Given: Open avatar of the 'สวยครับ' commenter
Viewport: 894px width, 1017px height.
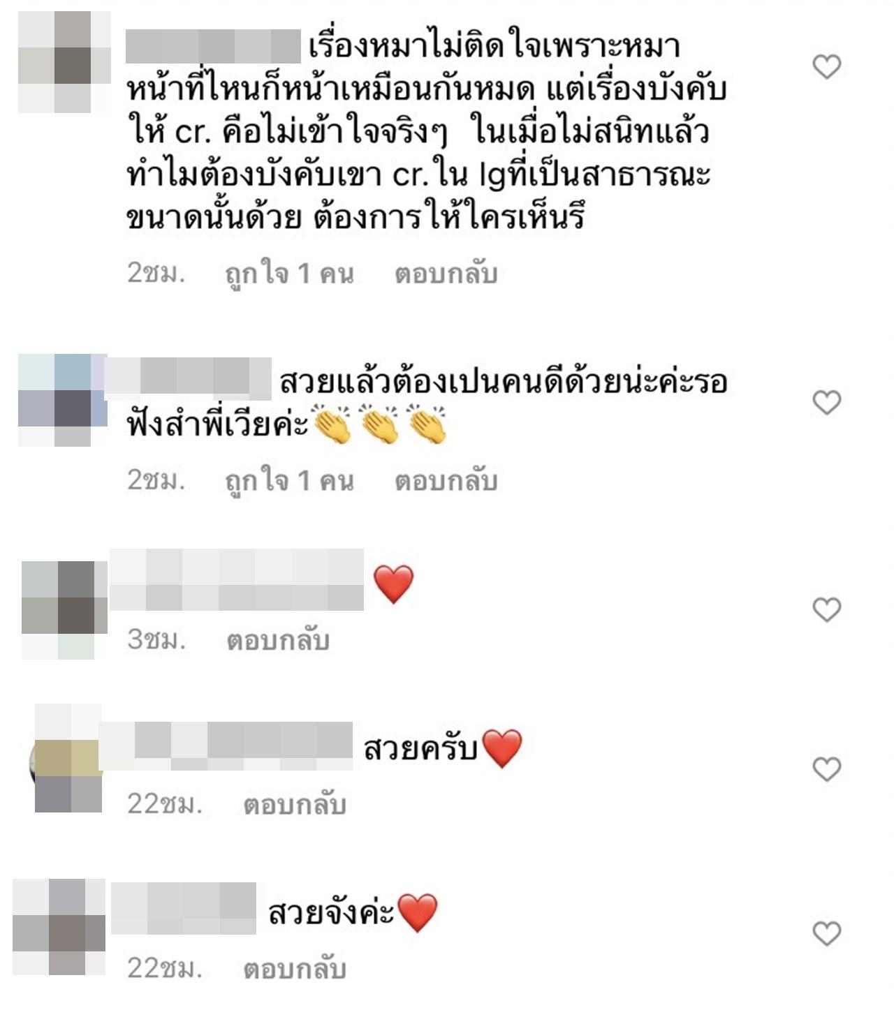Looking at the screenshot, I should 68,759.
